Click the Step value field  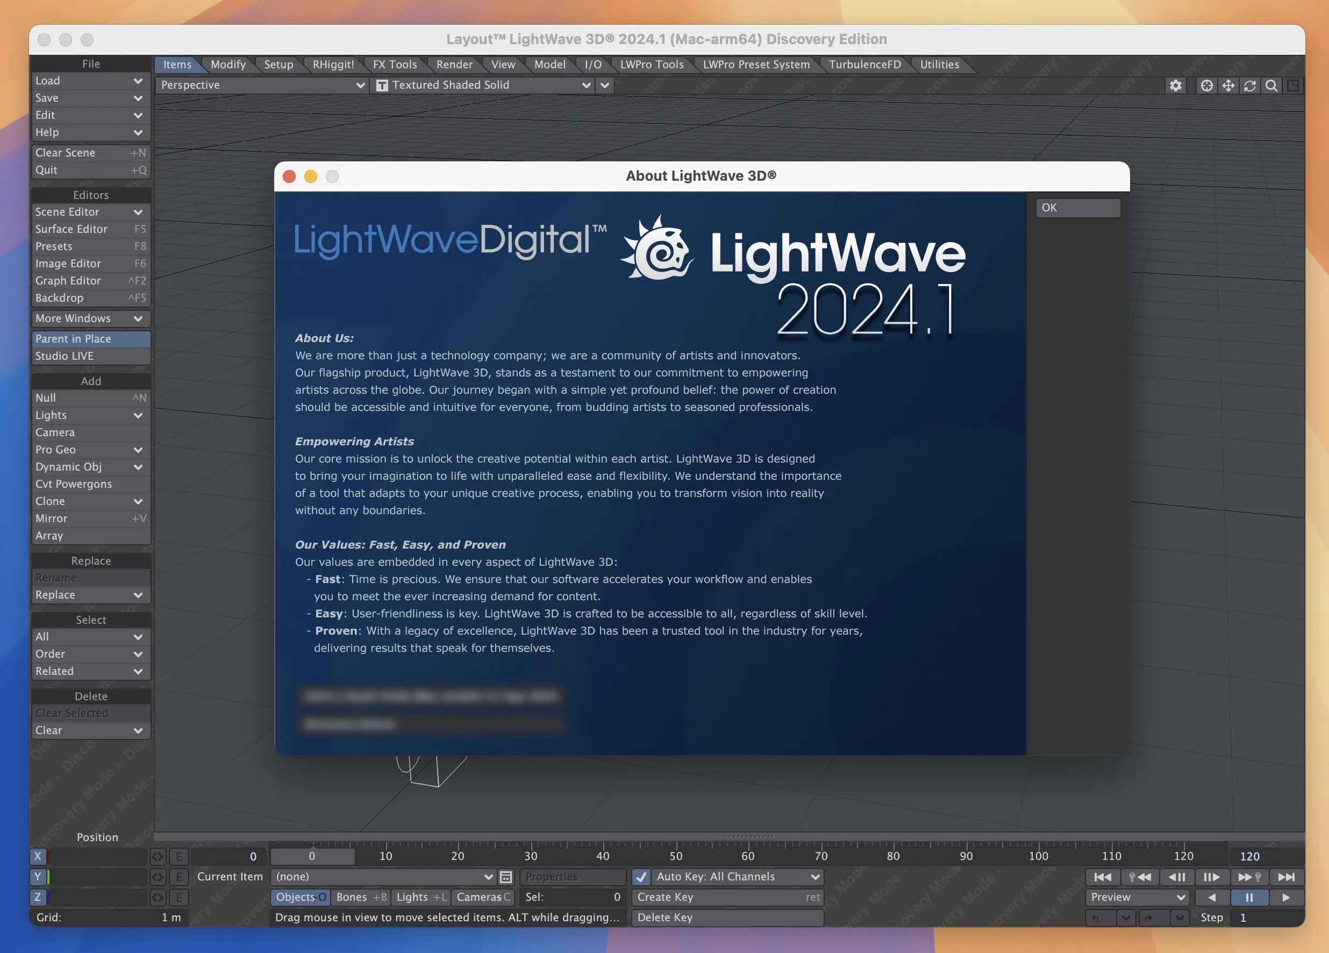1266,918
